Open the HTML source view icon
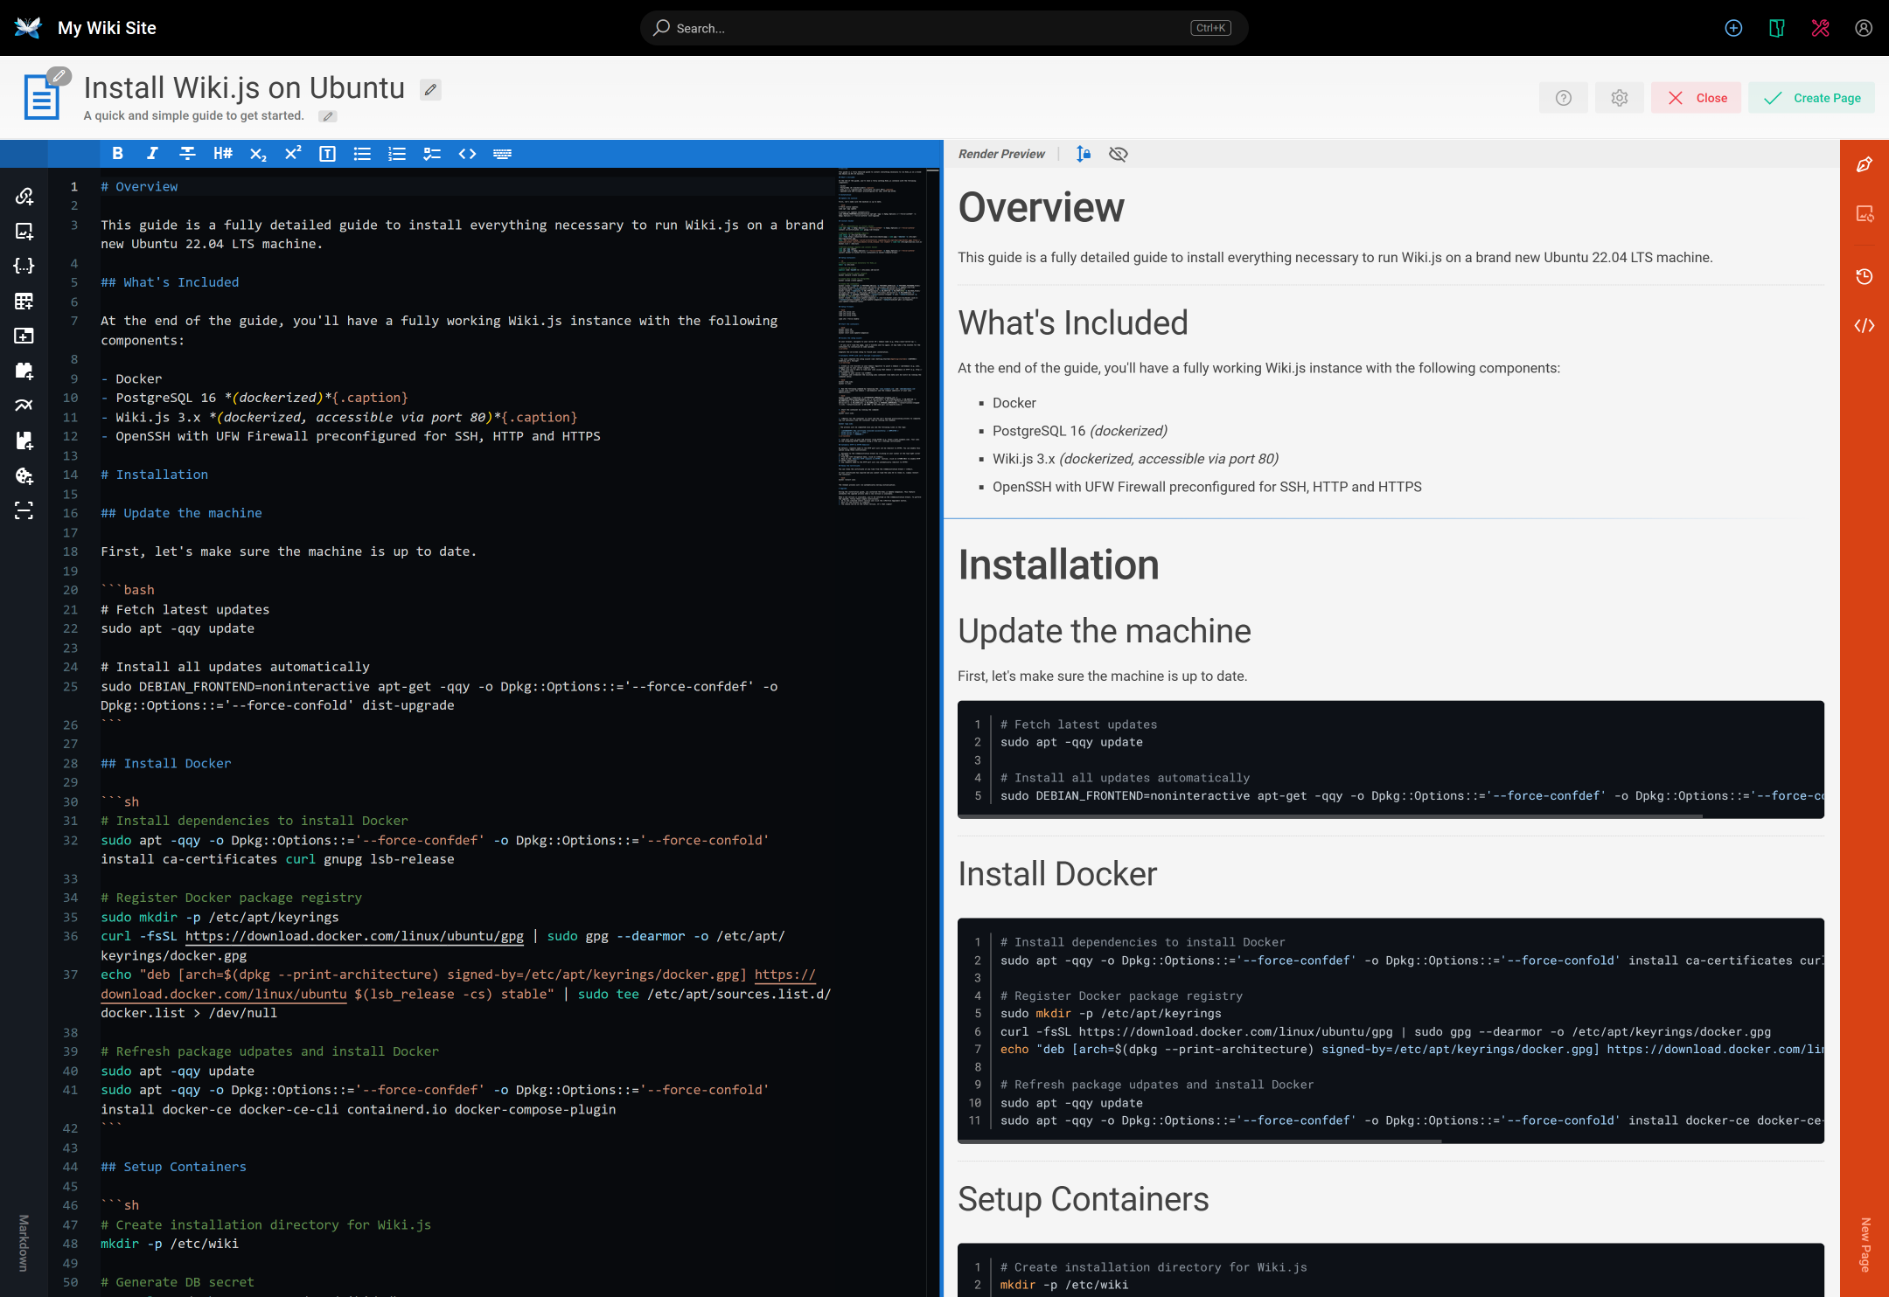This screenshot has height=1297, width=1889. [x=1865, y=325]
